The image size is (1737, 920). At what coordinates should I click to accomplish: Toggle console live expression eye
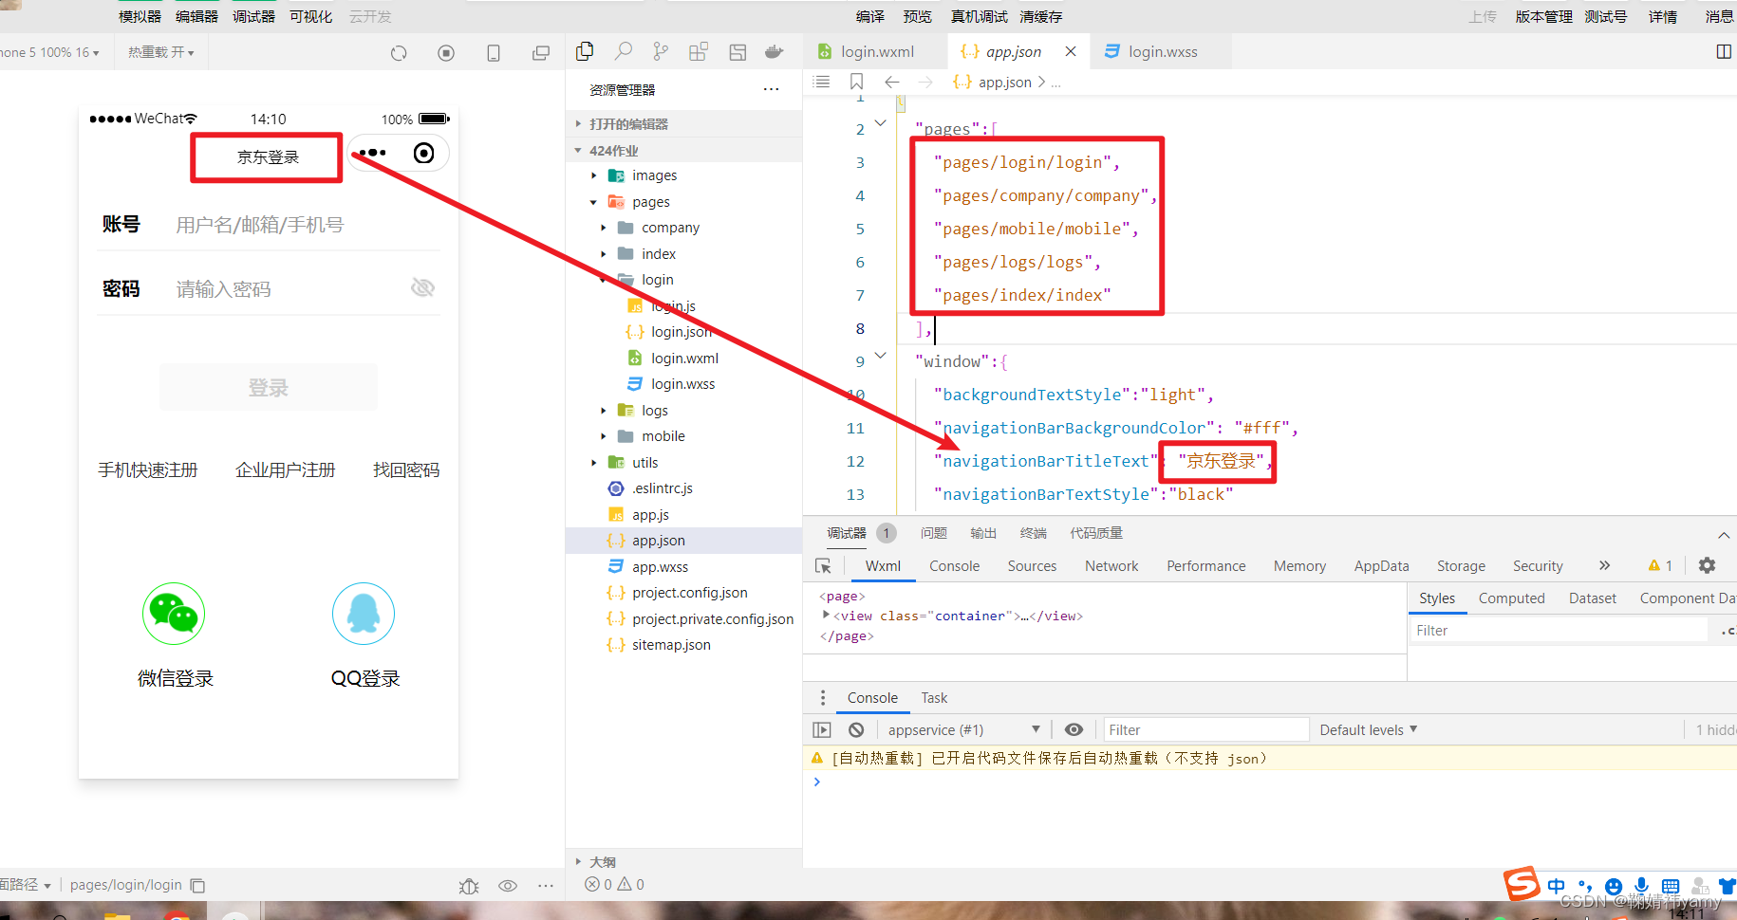coord(1074,729)
